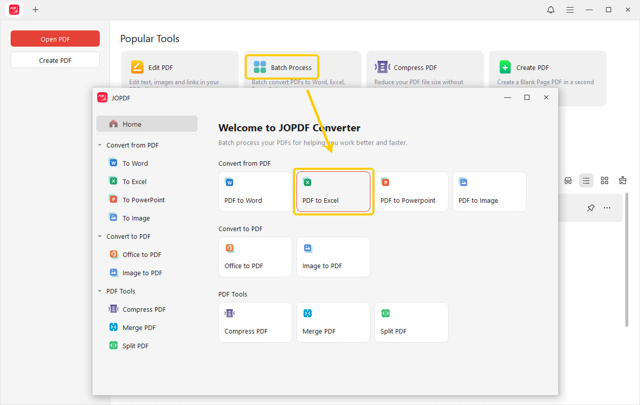Click the clean-up broom icon
The height and width of the screenshot is (405, 640).
(623, 180)
